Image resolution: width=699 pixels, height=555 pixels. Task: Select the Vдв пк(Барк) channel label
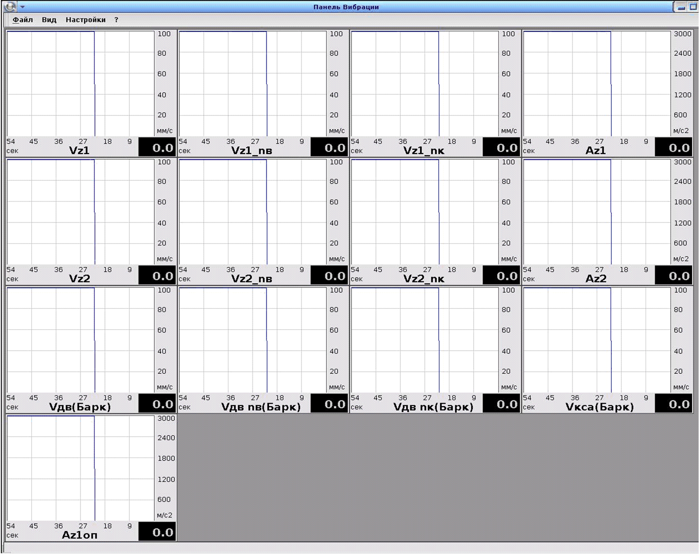point(433,407)
